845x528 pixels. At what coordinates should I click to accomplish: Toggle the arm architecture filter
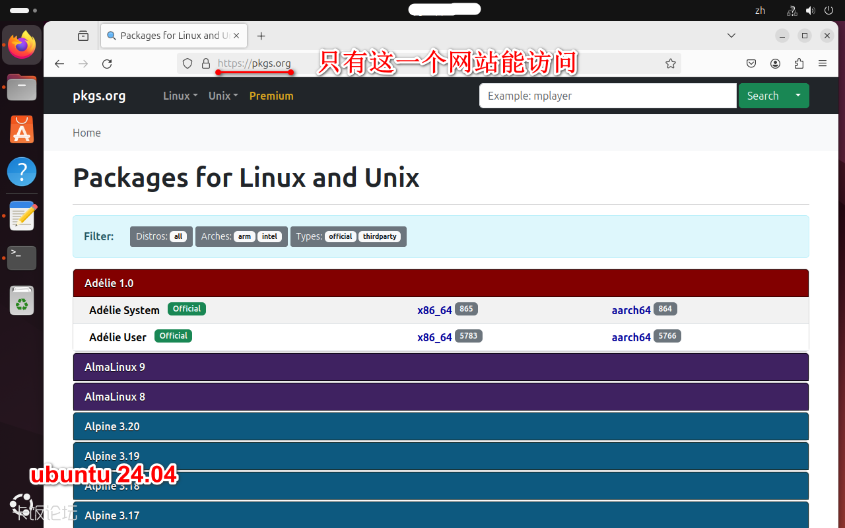coord(244,236)
